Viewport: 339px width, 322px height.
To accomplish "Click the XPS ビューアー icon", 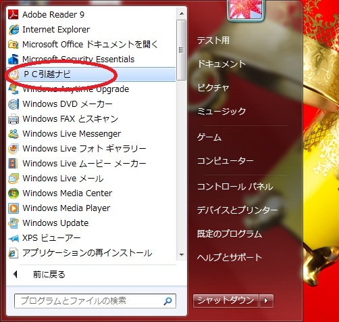I will pos(14,238).
